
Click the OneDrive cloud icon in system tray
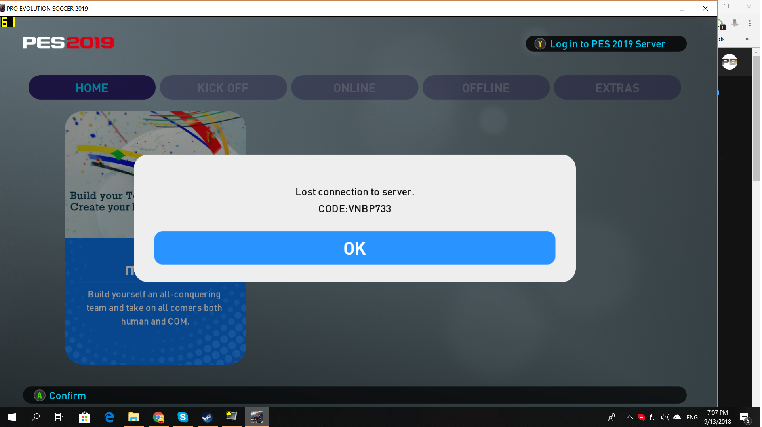click(677, 417)
